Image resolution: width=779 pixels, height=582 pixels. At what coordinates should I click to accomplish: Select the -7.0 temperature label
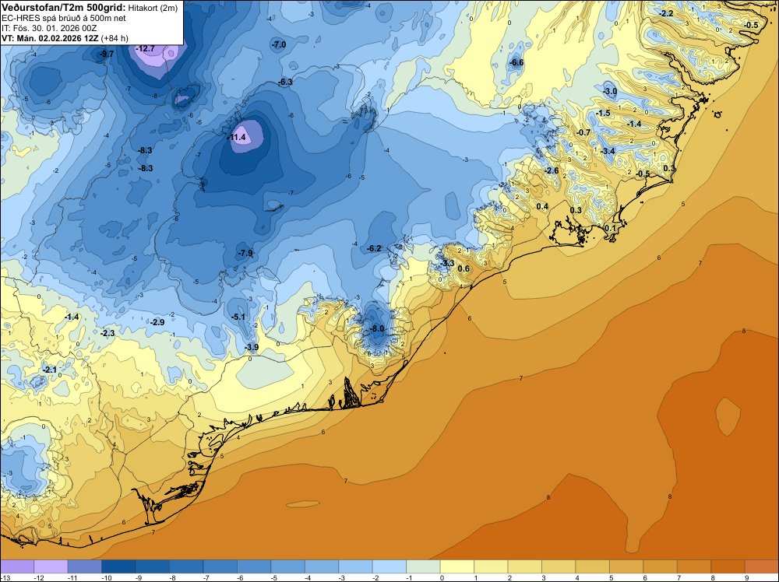(279, 44)
